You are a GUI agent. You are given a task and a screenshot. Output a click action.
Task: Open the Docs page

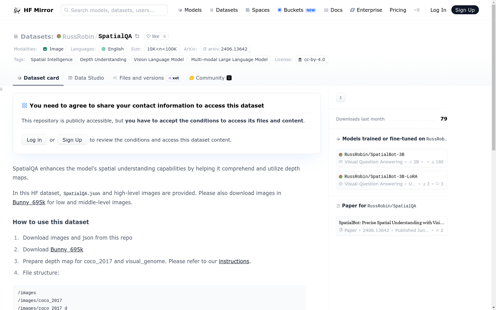333,10
